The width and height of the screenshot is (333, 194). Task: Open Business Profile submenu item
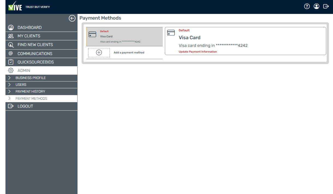click(41, 78)
